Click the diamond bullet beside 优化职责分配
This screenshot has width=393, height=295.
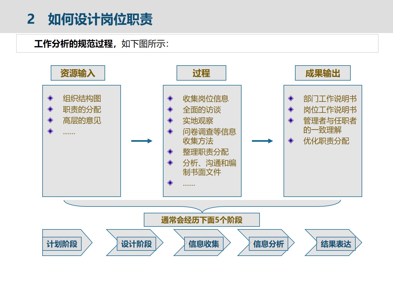click(291, 141)
